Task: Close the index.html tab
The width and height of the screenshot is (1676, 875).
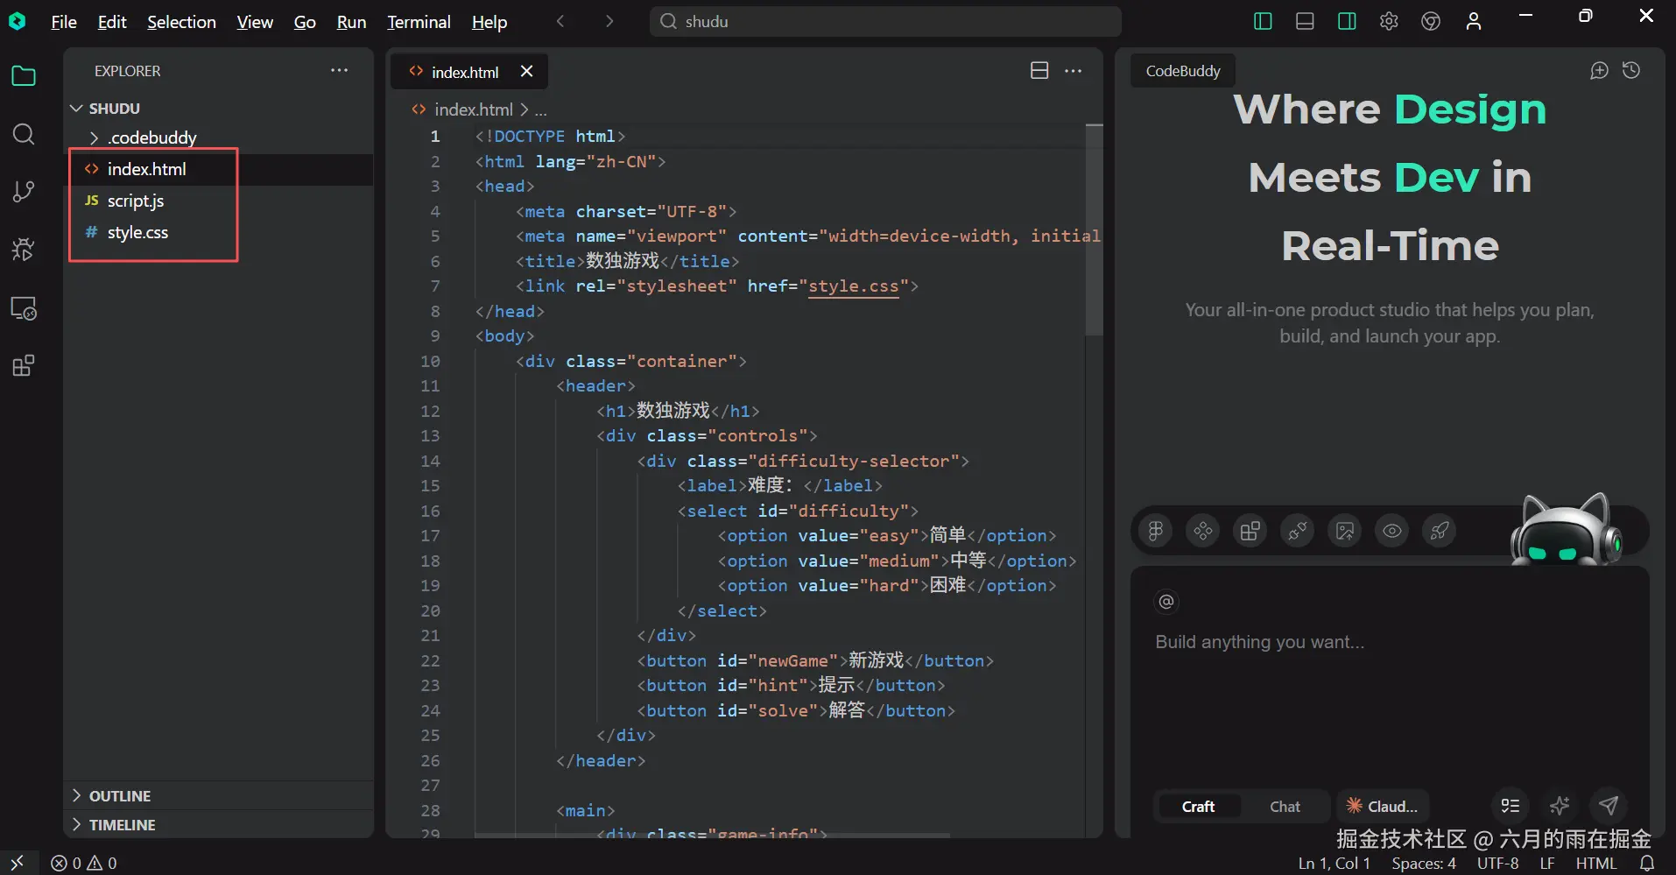Action: (x=526, y=72)
